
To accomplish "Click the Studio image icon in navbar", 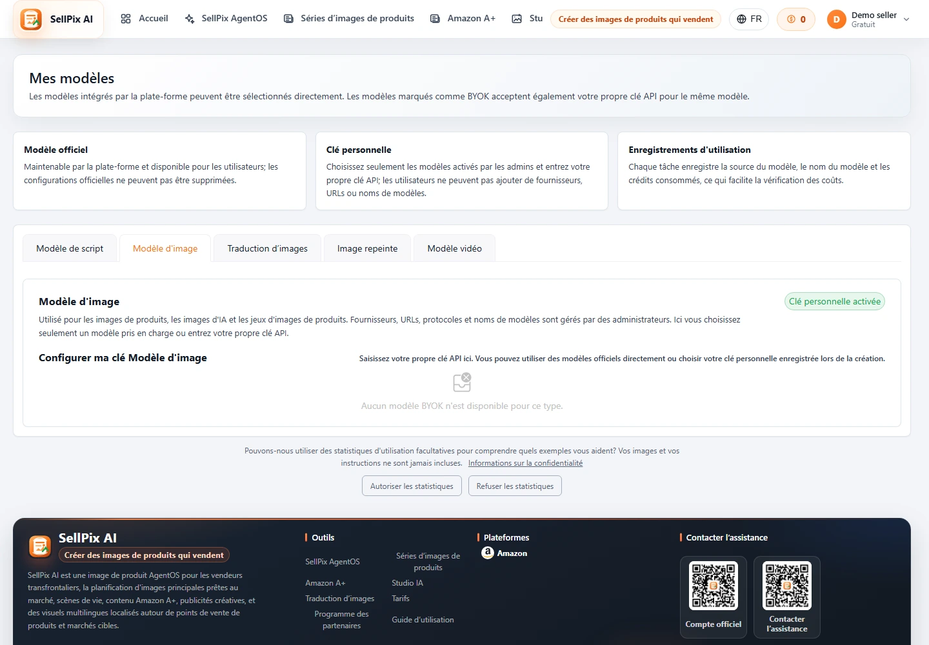I will coord(517,19).
